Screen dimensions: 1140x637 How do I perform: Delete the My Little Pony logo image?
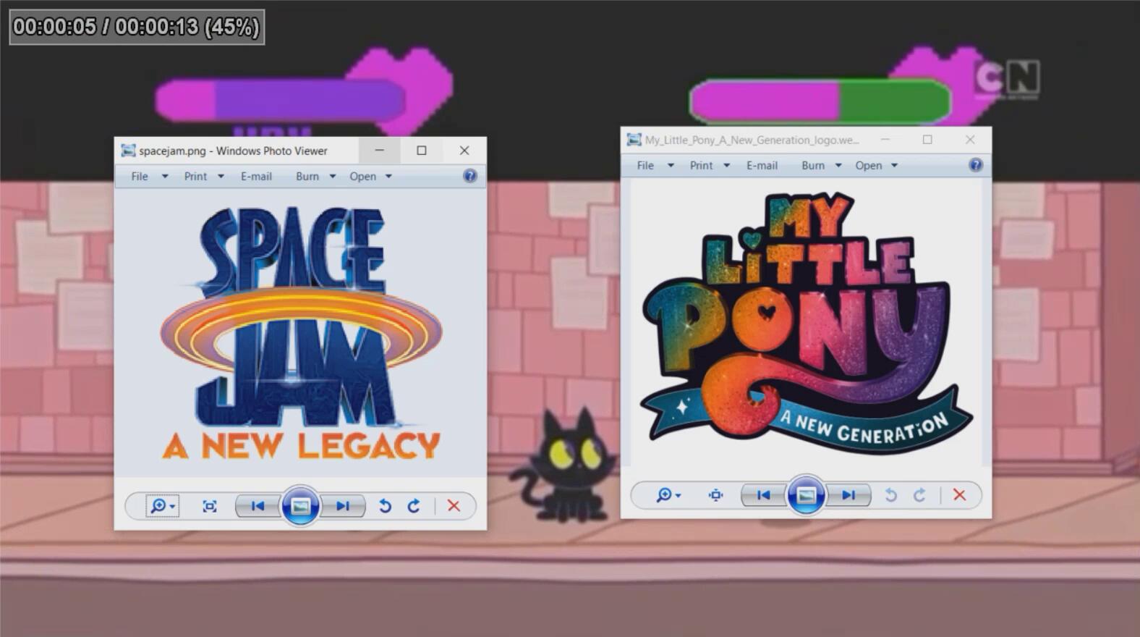pos(959,495)
